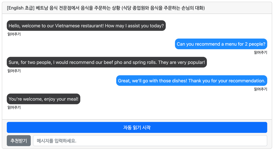Select the "Great, we'll go with those dishes" bubble
274x150 pixels.
(191, 81)
